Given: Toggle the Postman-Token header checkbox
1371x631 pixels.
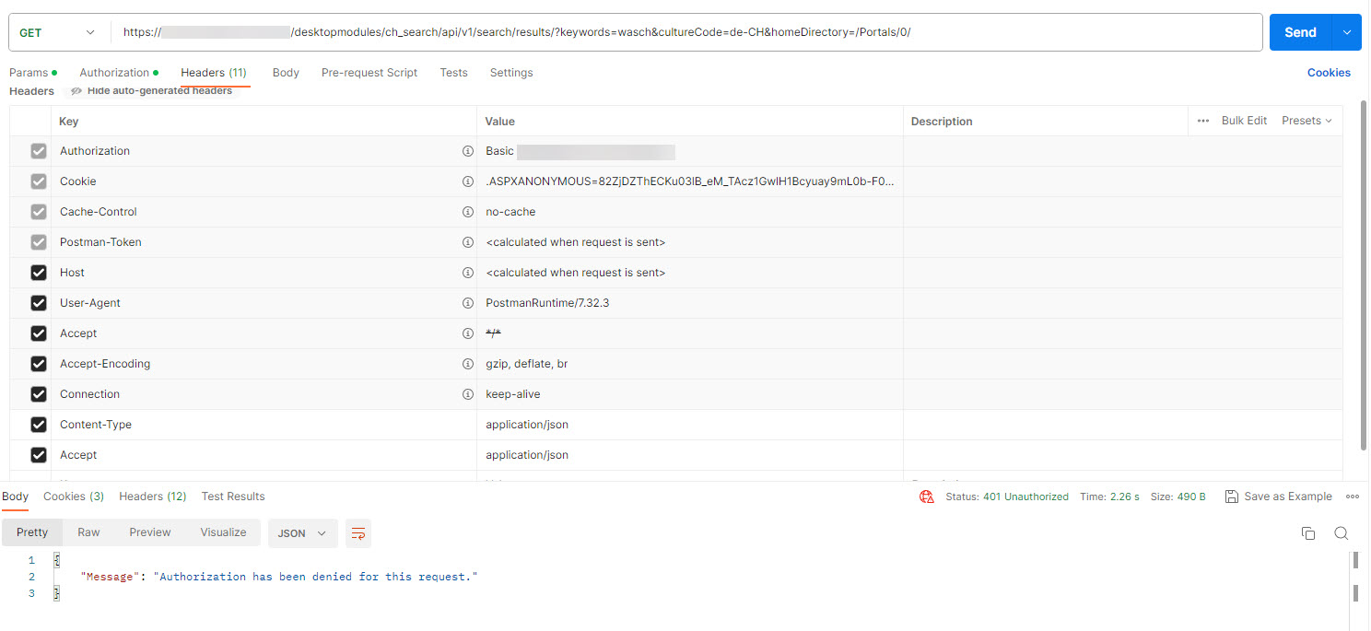Looking at the screenshot, I should click(39, 242).
